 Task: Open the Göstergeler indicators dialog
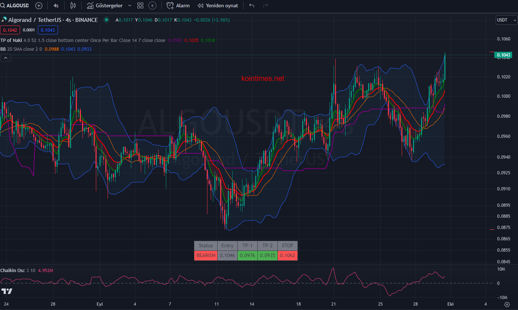pos(105,5)
